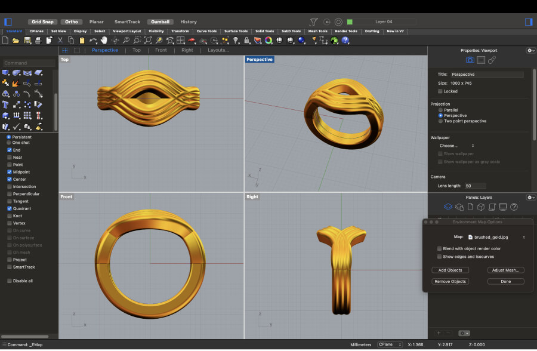Open the Map brushed_gold.jpg dropdown
The image size is (537, 351).
[496, 237]
